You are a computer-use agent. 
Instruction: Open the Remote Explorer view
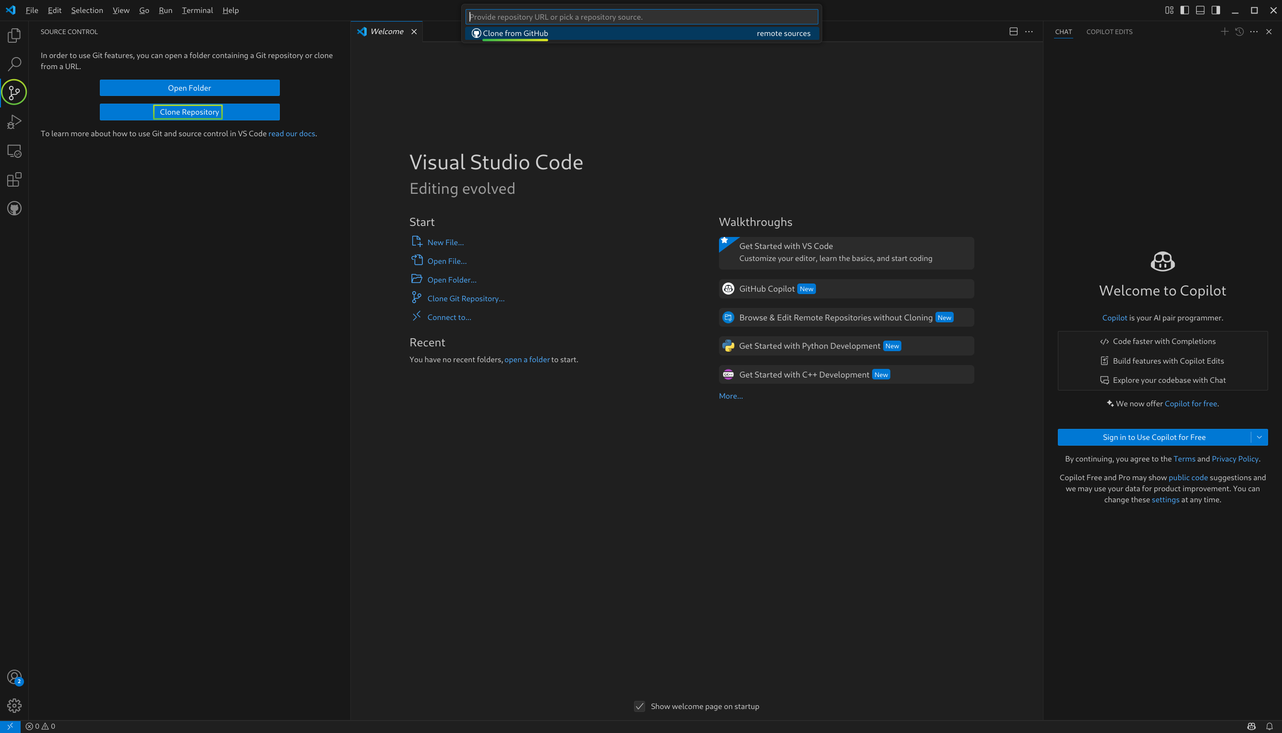click(x=14, y=151)
